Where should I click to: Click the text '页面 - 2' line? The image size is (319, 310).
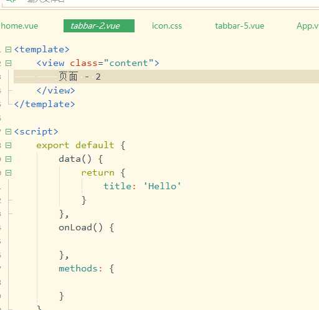tap(80, 77)
